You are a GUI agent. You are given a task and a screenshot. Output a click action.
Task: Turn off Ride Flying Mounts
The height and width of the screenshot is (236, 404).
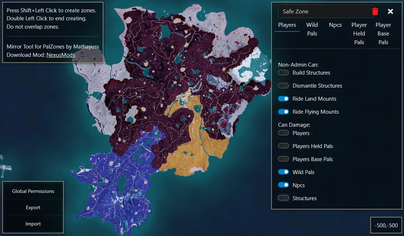283,112
